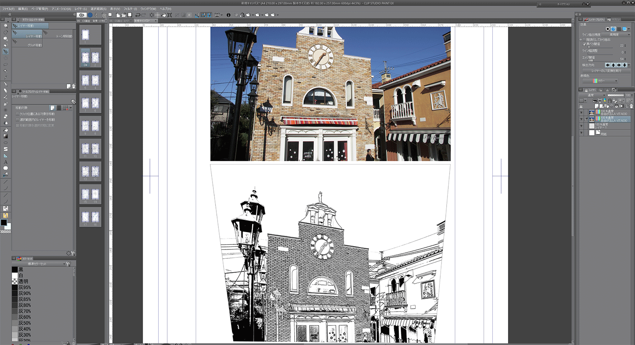Select the page 1 thumbnail
Image resolution: width=635 pixels, height=345 pixels.
86,35
